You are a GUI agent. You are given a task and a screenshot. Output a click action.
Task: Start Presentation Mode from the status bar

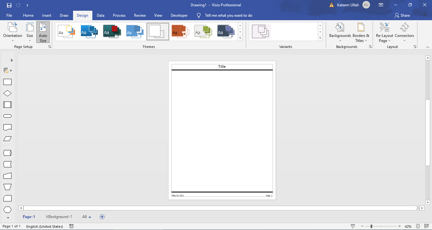(353, 226)
